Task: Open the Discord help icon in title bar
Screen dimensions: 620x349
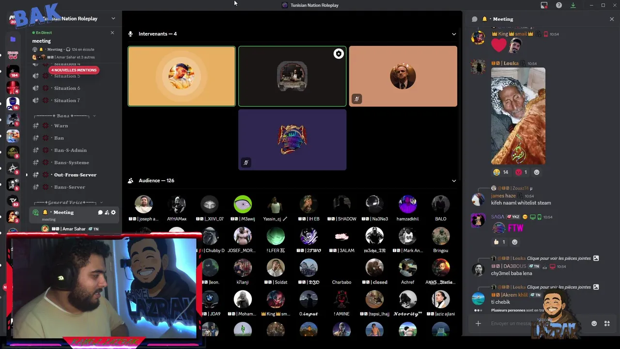Action: [558, 5]
